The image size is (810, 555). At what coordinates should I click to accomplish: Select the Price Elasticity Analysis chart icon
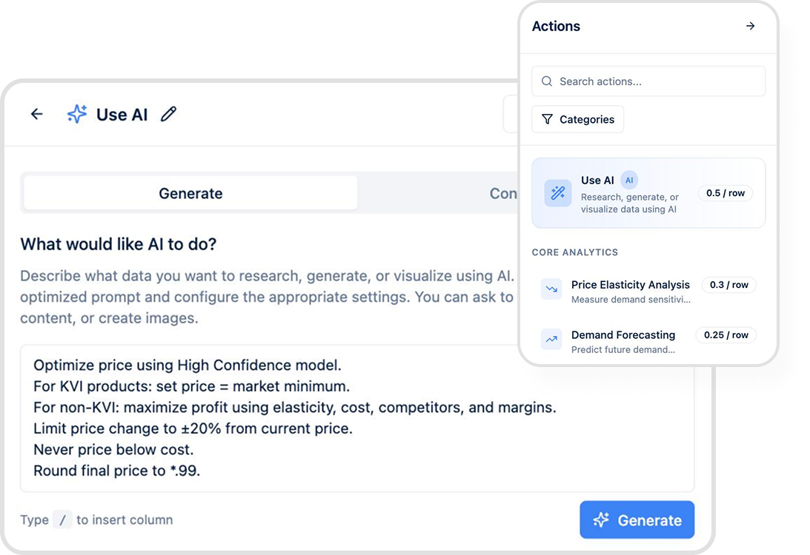pos(551,289)
